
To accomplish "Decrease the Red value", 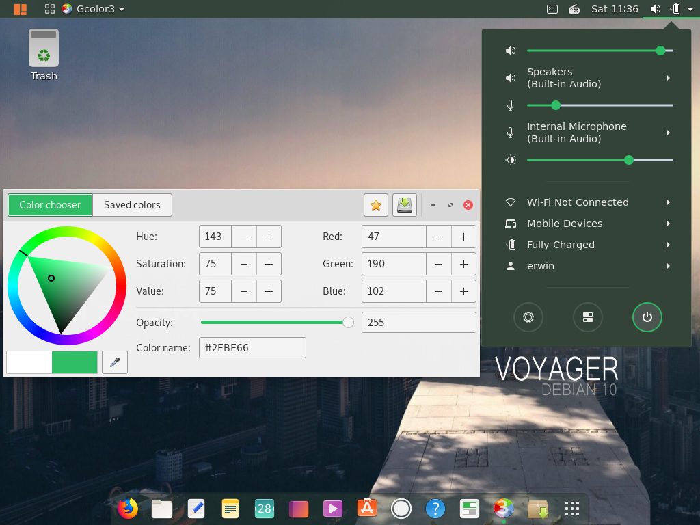I will [439, 237].
